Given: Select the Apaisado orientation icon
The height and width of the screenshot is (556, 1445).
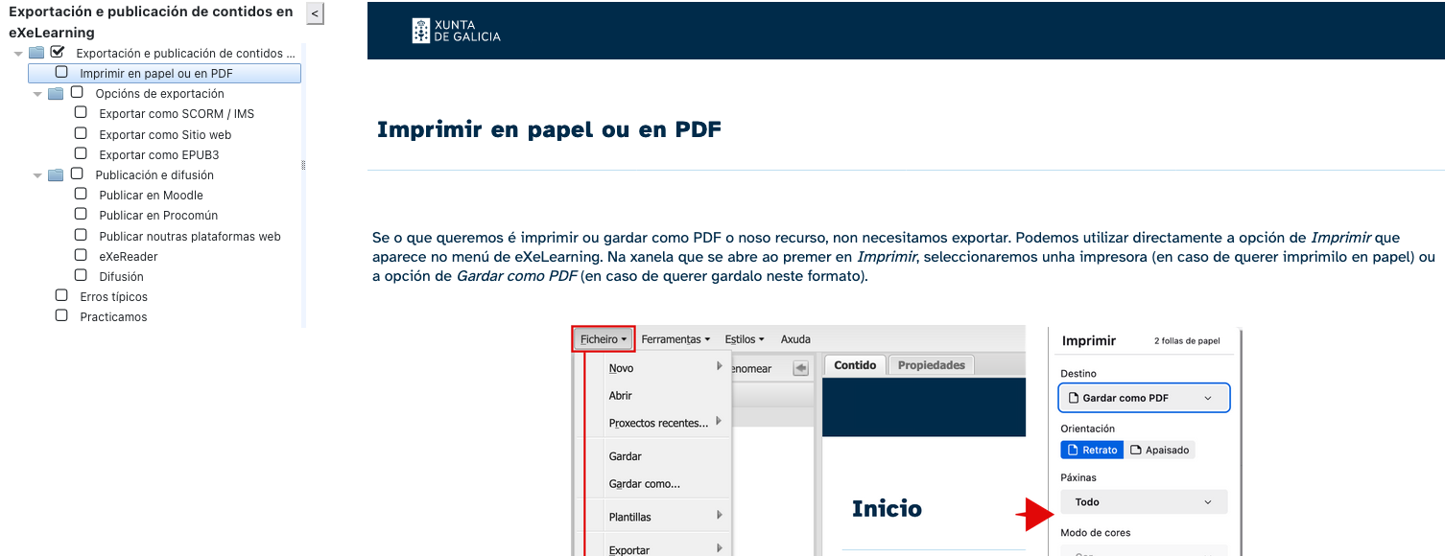Looking at the screenshot, I should [1161, 450].
